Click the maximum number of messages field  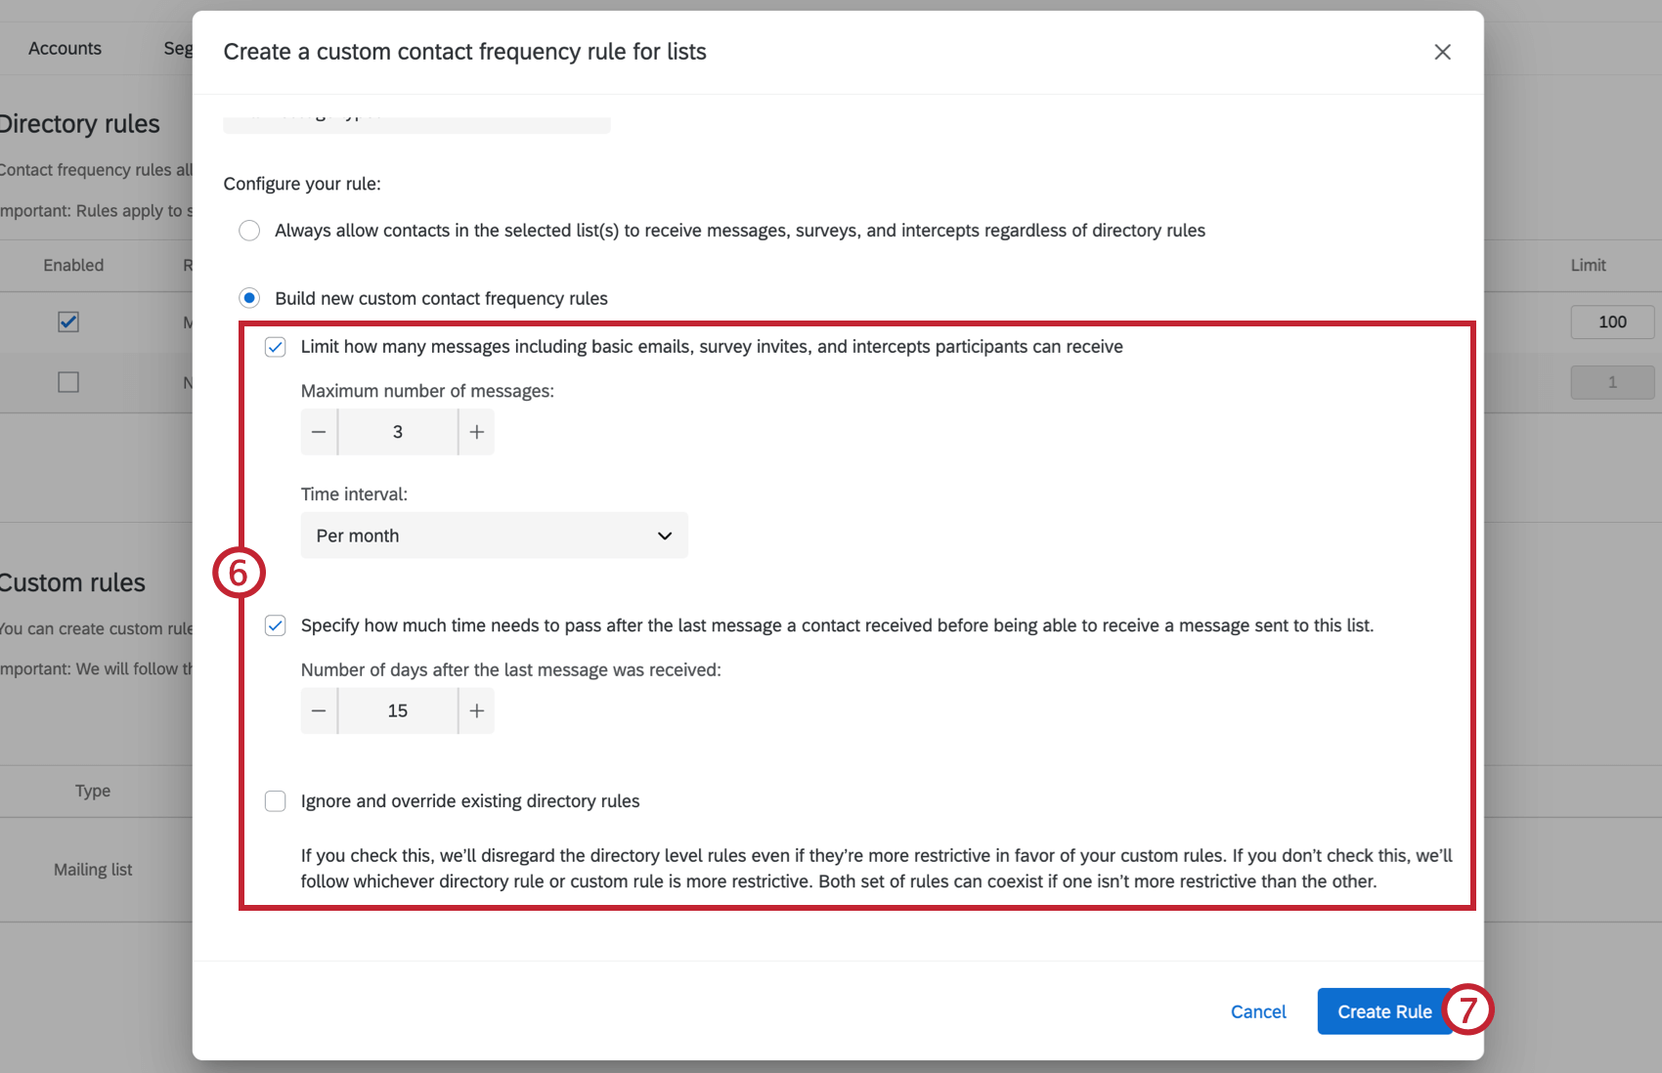tap(398, 432)
